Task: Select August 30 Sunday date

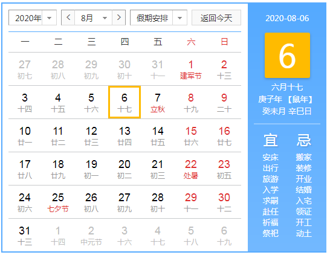Action: point(224,202)
